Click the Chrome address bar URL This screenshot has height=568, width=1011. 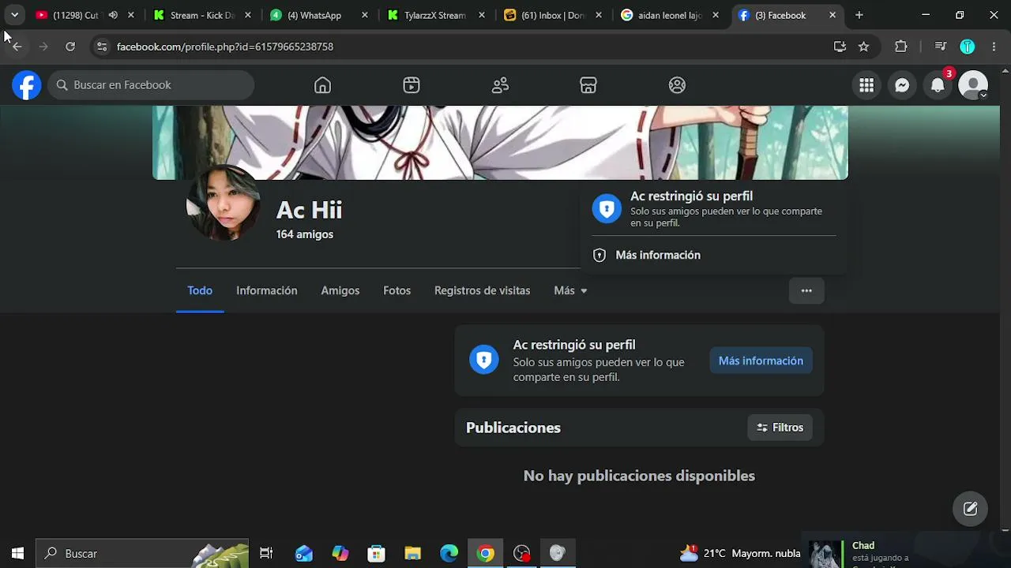click(225, 47)
